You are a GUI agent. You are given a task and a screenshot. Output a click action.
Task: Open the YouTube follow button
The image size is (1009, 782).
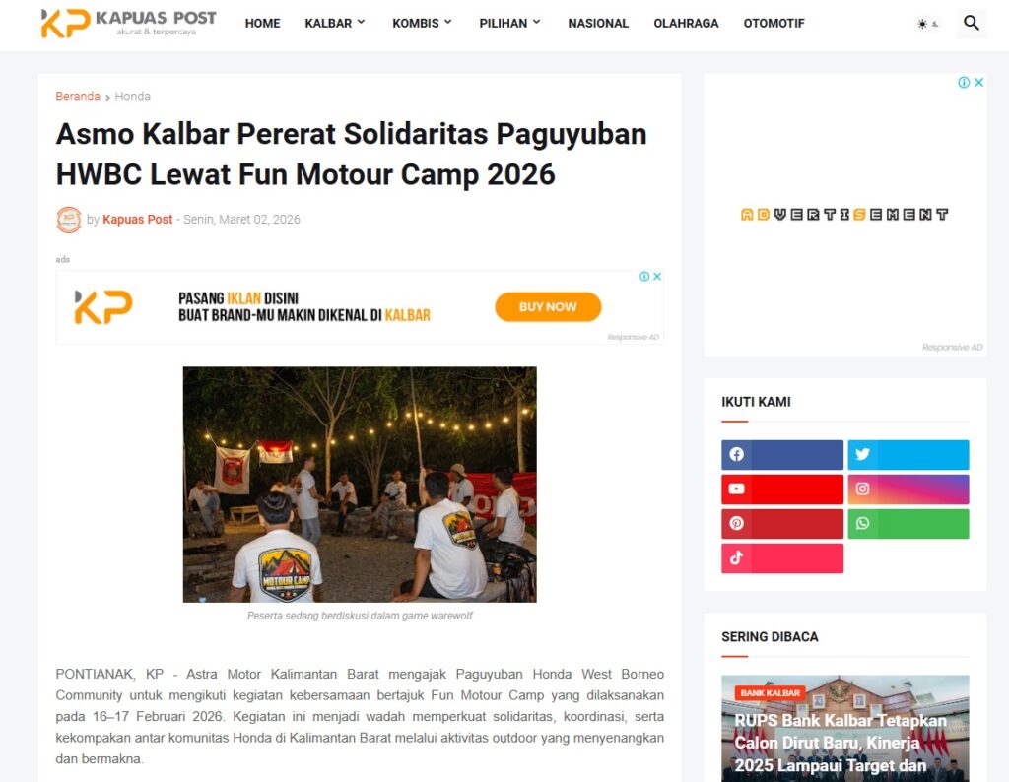[x=781, y=489]
